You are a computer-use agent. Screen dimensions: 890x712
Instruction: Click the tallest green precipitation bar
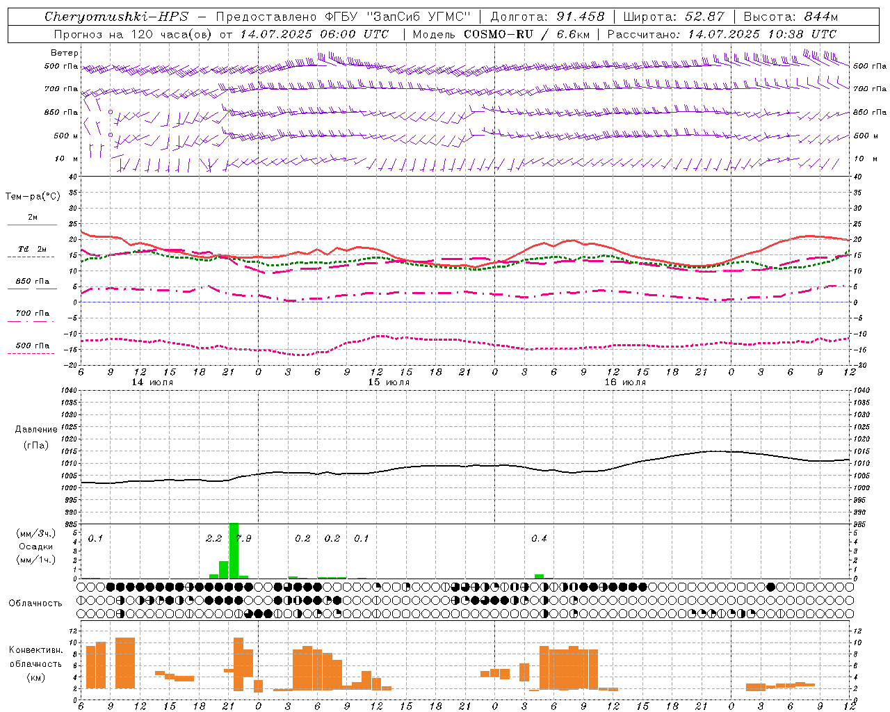pos(234,551)
